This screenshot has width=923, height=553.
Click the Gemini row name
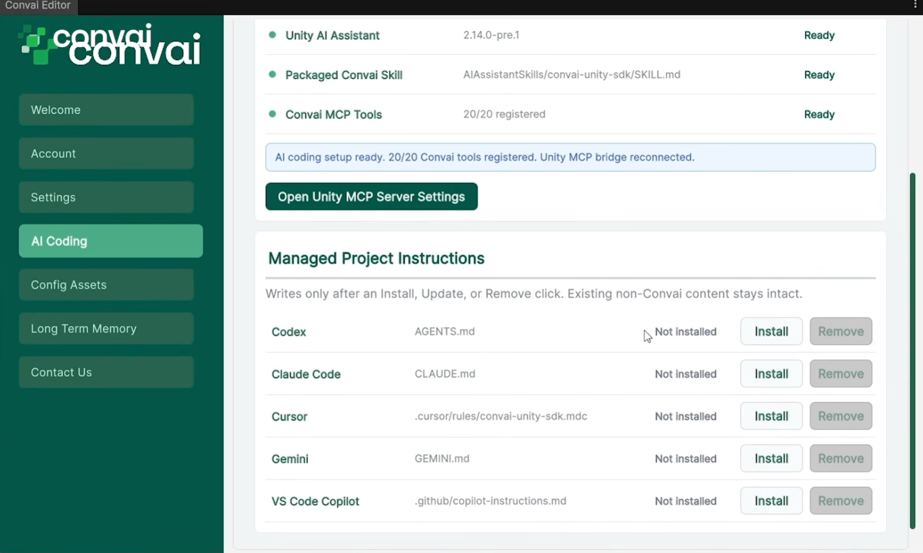pos(290,459)
